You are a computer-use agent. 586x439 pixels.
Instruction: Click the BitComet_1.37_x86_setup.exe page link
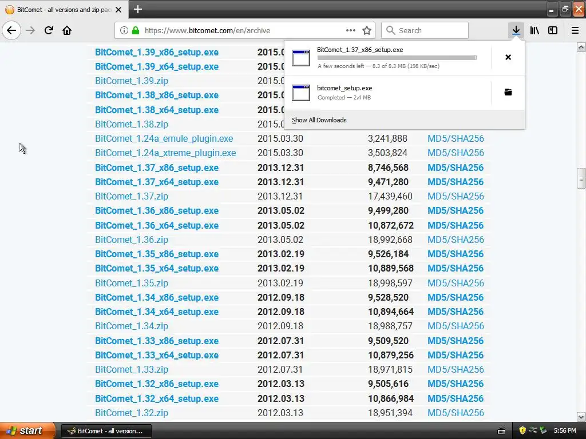click(x=157, y=167)
